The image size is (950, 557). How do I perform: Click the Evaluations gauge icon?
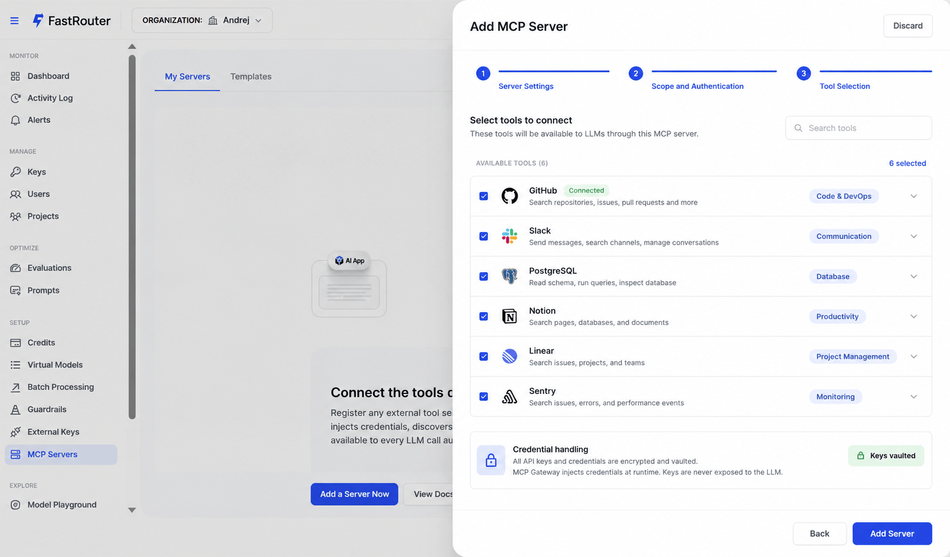pos(16,268)
